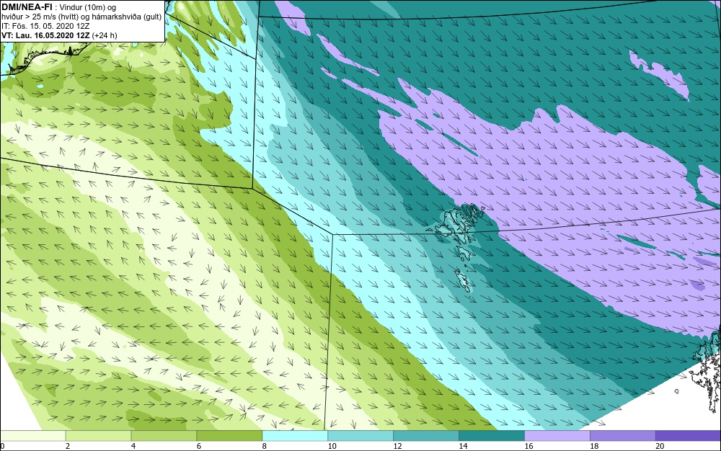Click the southernmost Faroe island (Suðuroy) outline
This screenshot has width=721, height=451.
464,280
